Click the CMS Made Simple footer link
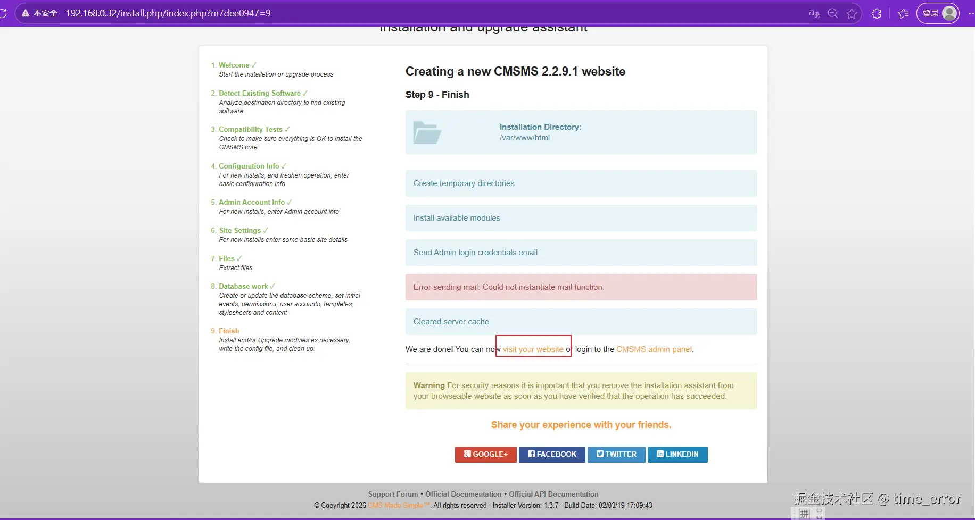 399,506
